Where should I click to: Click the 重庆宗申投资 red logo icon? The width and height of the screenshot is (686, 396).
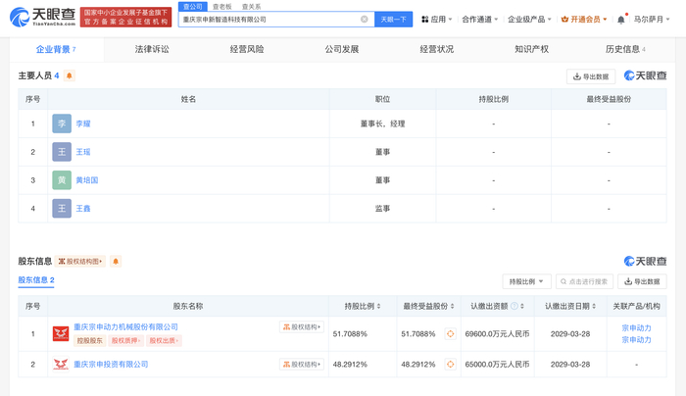tap(61, 365)
